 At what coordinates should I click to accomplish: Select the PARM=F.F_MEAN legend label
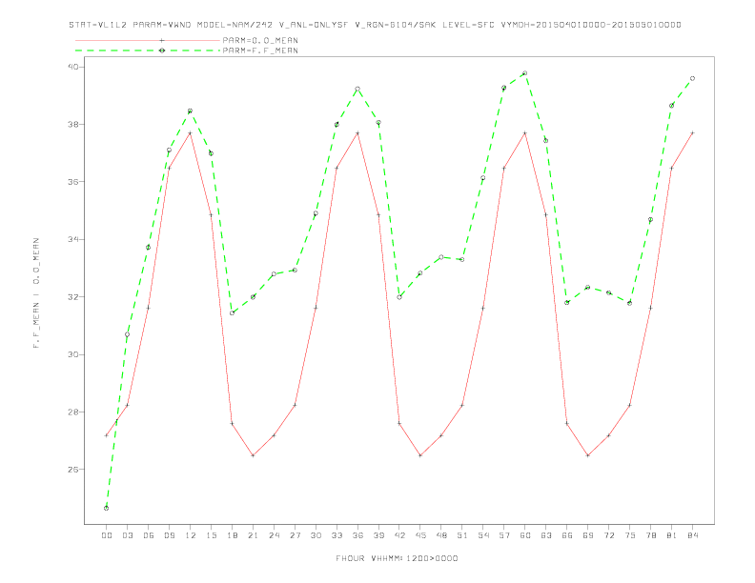tap(260, 50)
